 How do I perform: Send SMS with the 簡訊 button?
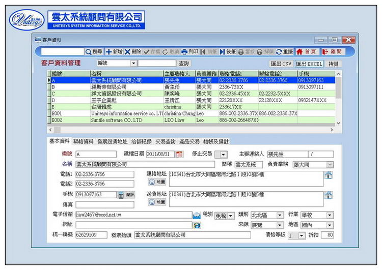[130, 195]
